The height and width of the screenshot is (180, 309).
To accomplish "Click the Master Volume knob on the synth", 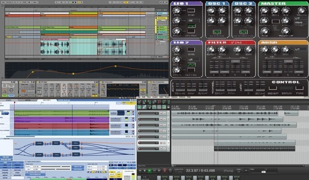I will pos(302,10).
